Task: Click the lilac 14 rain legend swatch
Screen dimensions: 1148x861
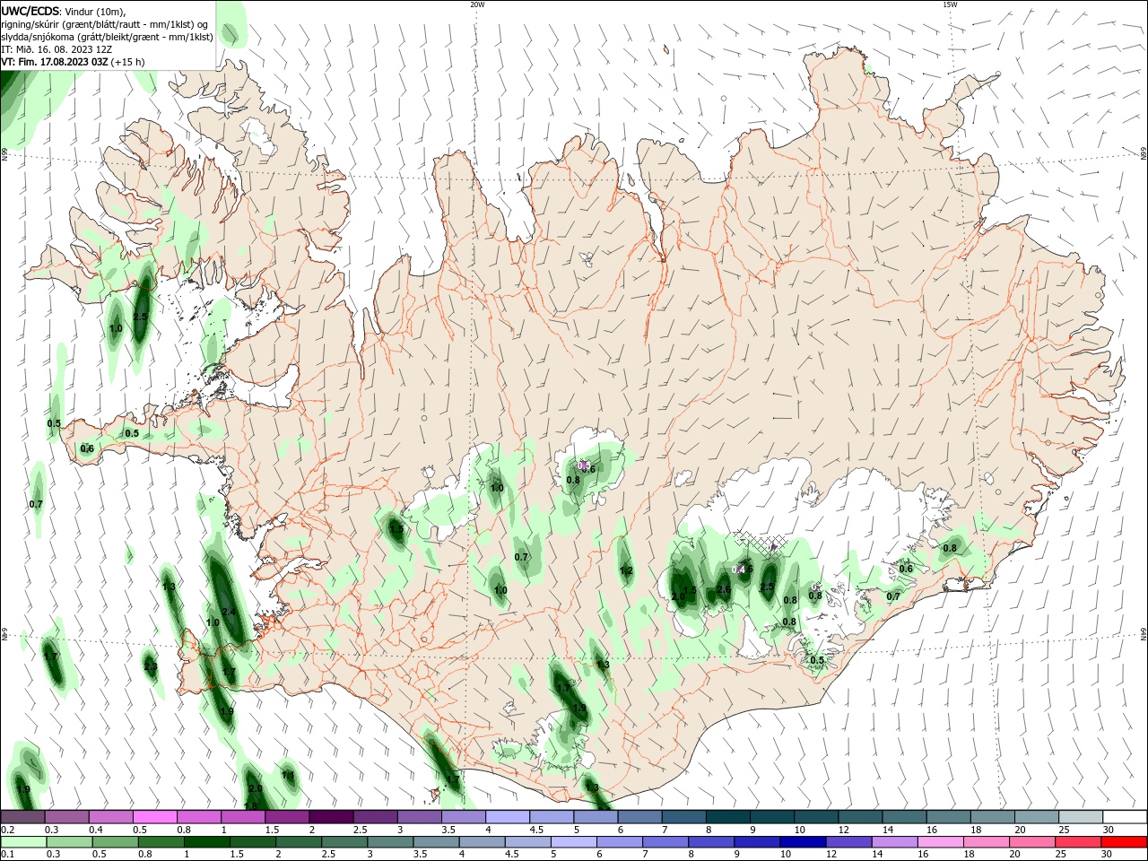Action: tap(893, 842)
